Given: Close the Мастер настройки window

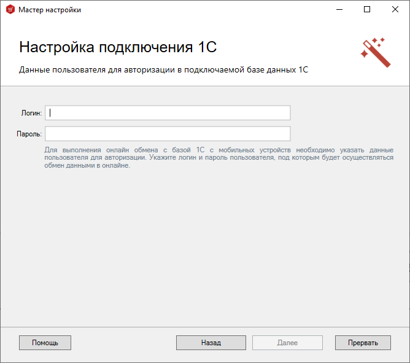Looking at the screenshot, I should point(395,10).
